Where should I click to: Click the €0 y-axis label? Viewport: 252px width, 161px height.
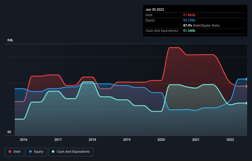(9, 132)
